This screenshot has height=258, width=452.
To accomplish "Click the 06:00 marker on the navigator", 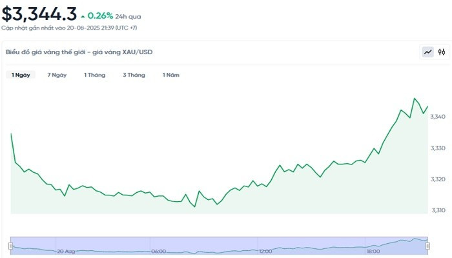I will [158, 251].
